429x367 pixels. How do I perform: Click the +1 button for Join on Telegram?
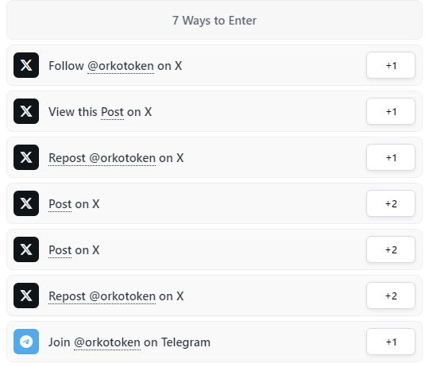(391, 342)
